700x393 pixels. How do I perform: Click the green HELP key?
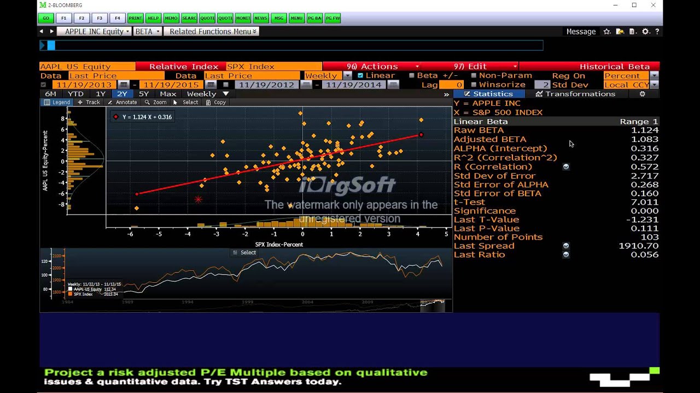[153, 18]
